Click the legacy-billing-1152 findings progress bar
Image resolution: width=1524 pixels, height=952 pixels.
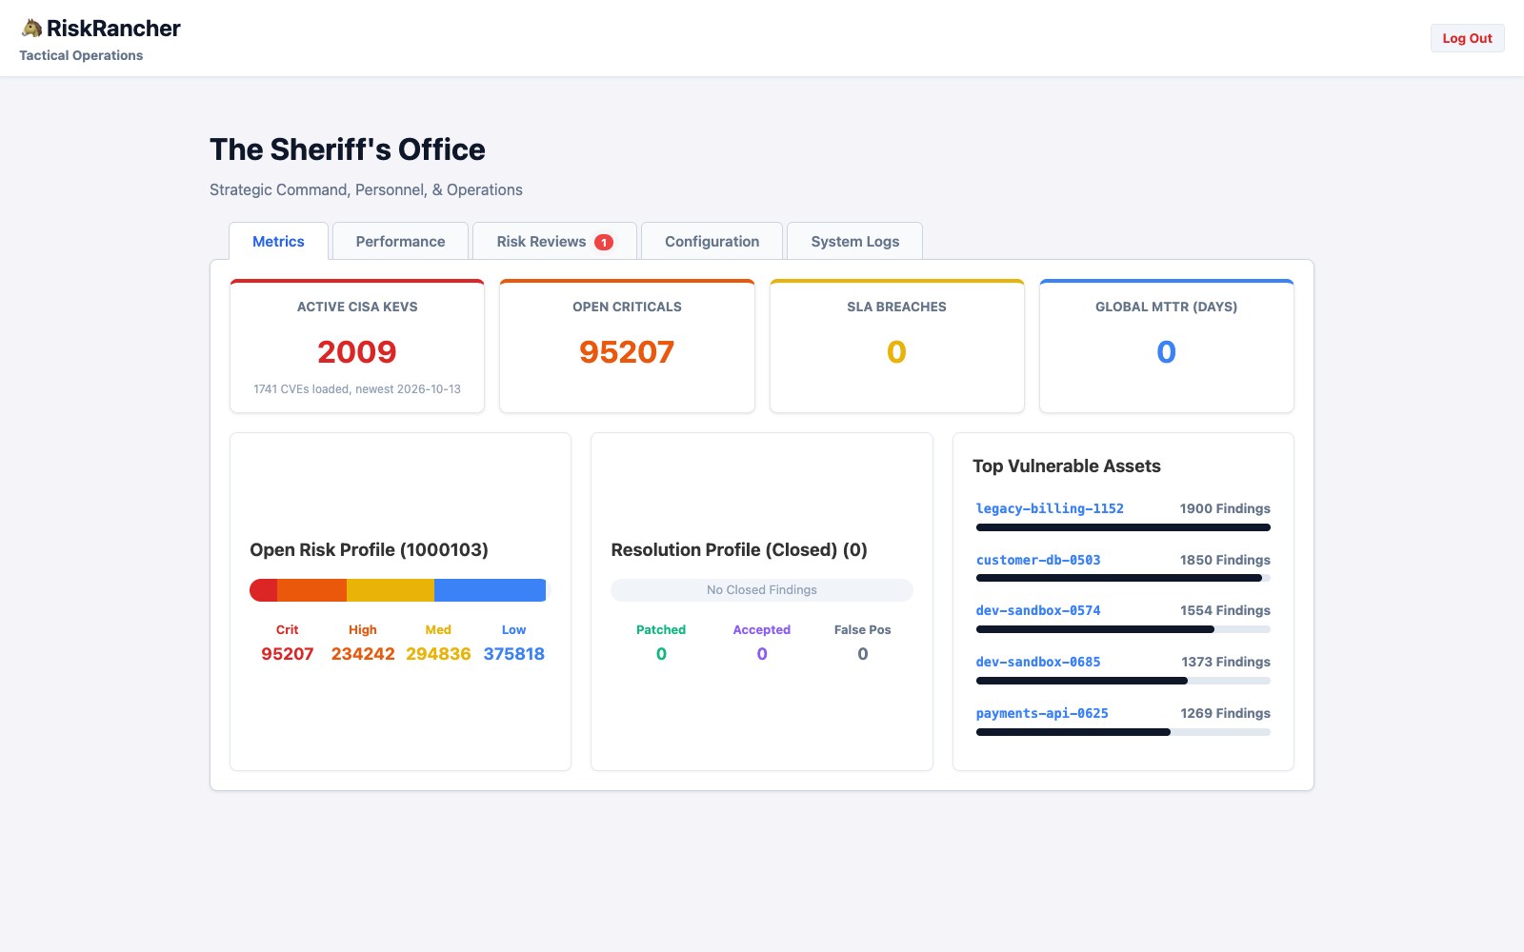[1123, 527]
